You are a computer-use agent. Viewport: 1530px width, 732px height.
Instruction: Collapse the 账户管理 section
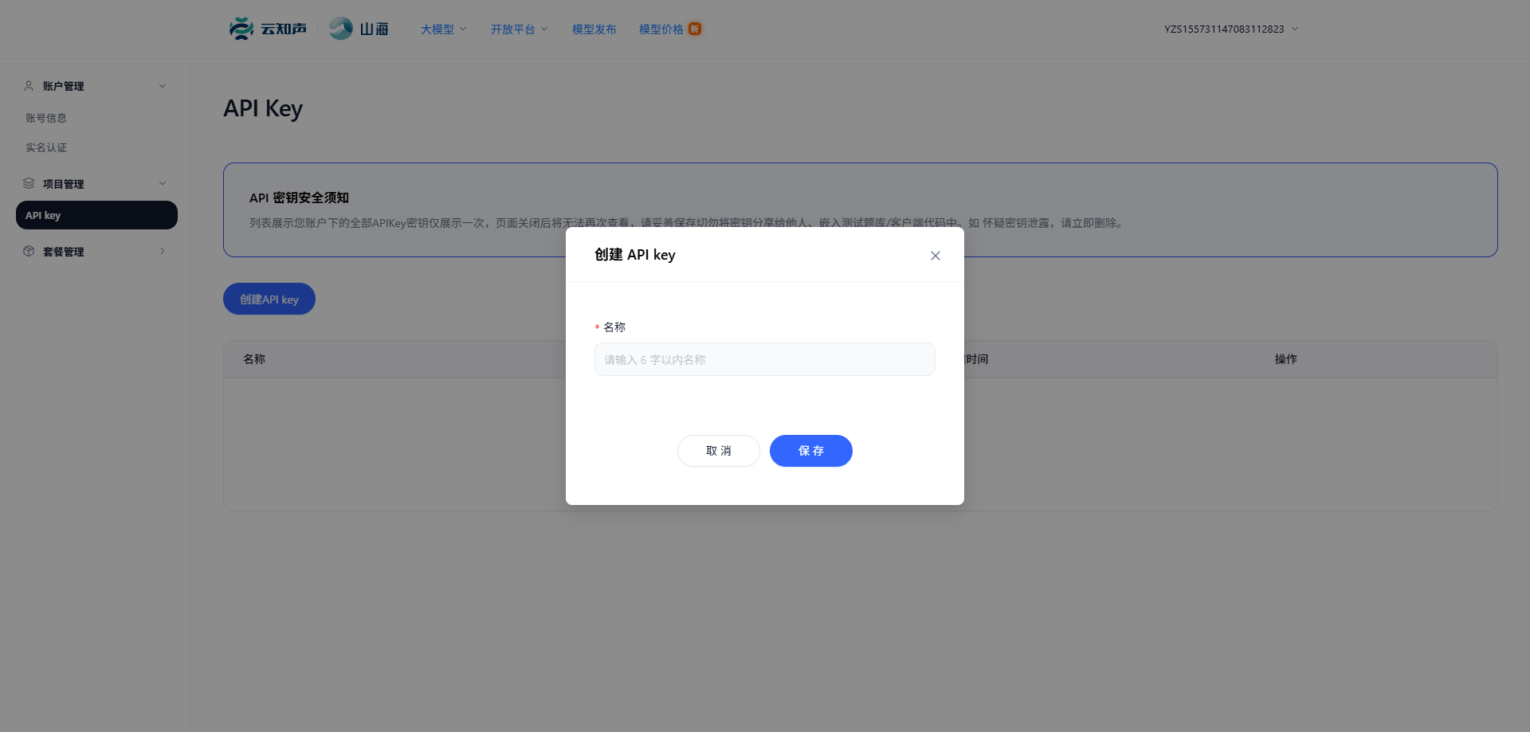click(163, 85)
